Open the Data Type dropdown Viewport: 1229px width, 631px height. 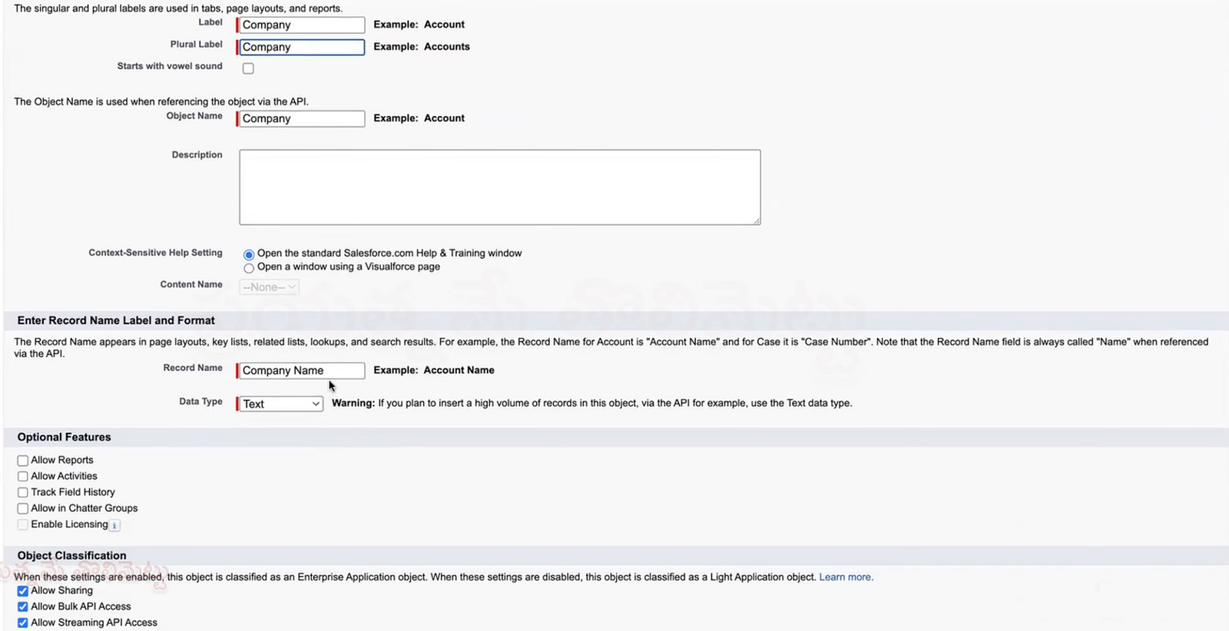click(281, 404)
